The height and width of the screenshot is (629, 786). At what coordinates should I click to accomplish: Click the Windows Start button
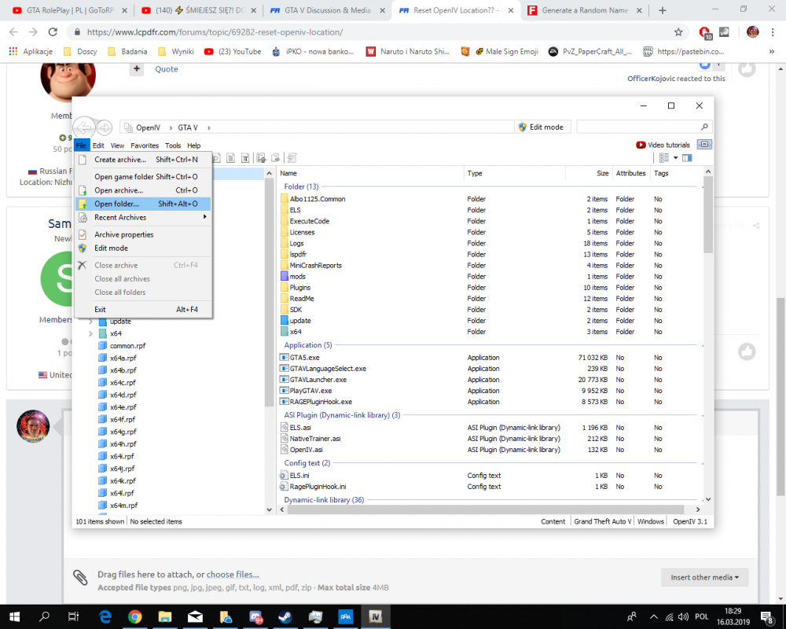(x=14, y=617)
